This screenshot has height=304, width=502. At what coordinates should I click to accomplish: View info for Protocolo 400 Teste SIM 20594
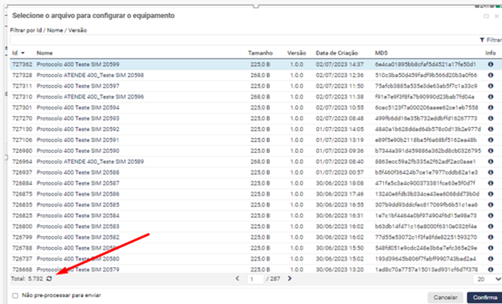490,107
